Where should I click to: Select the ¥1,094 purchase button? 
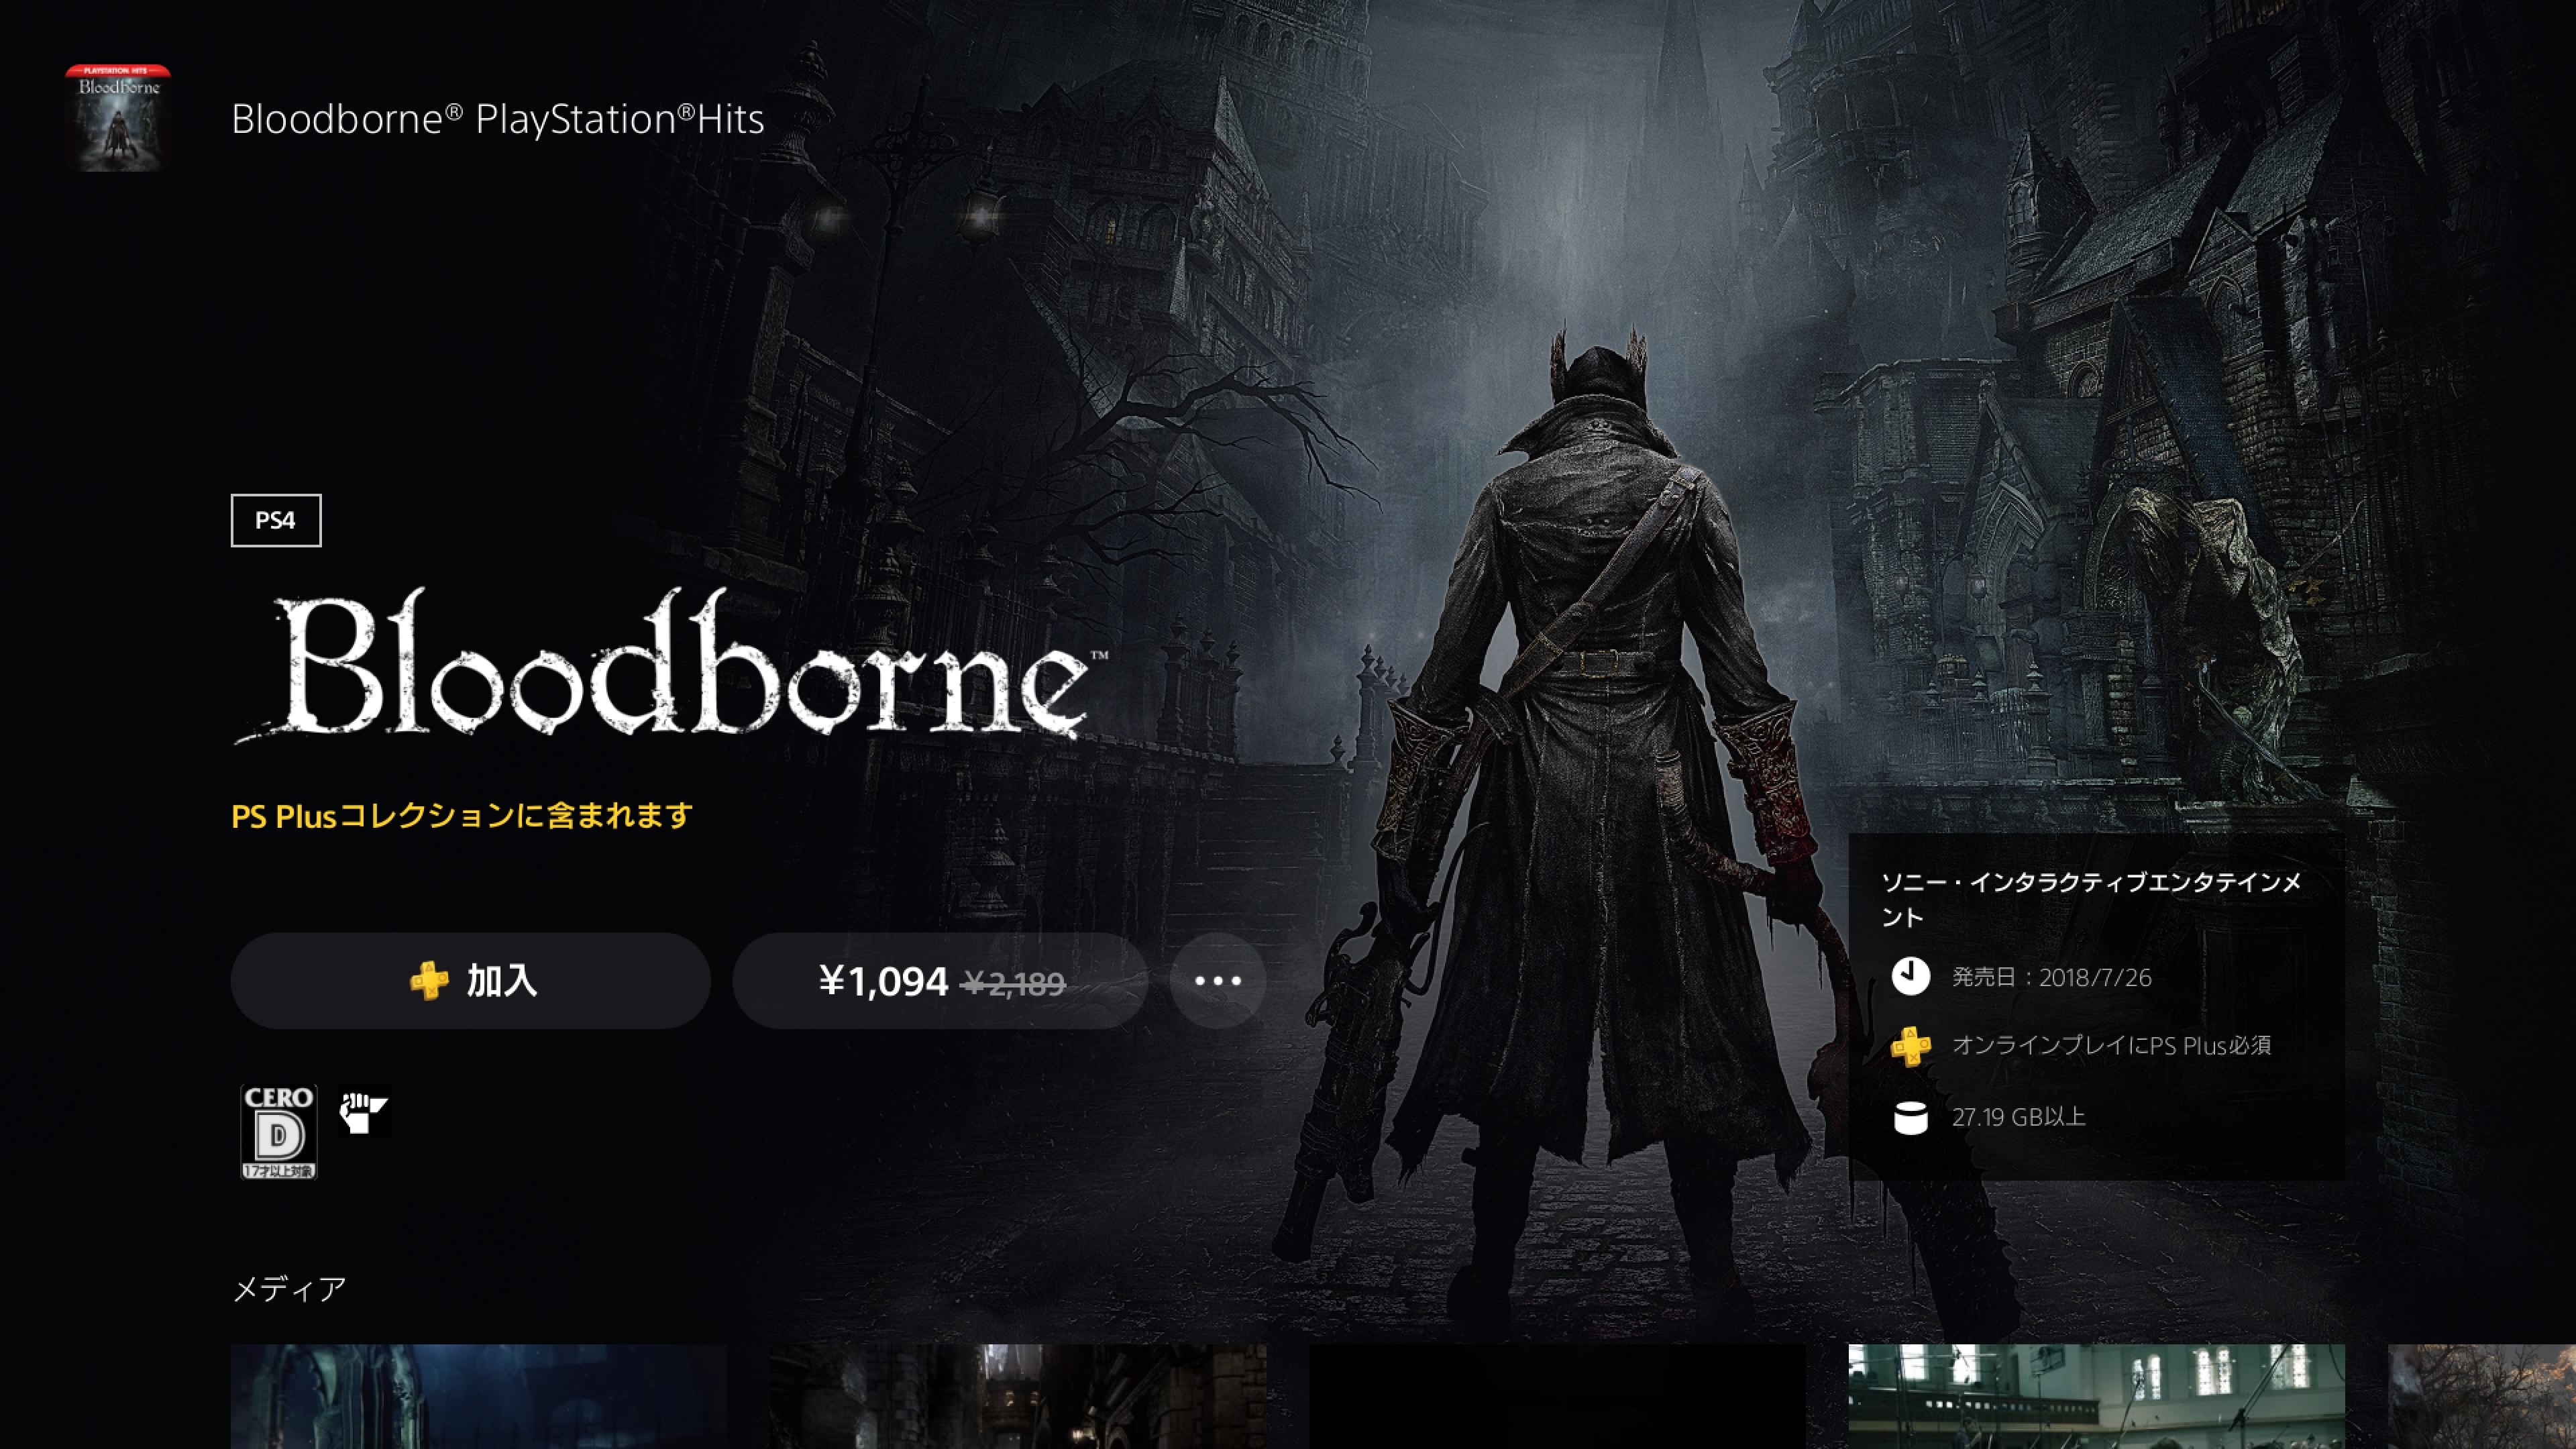point(940,981)
